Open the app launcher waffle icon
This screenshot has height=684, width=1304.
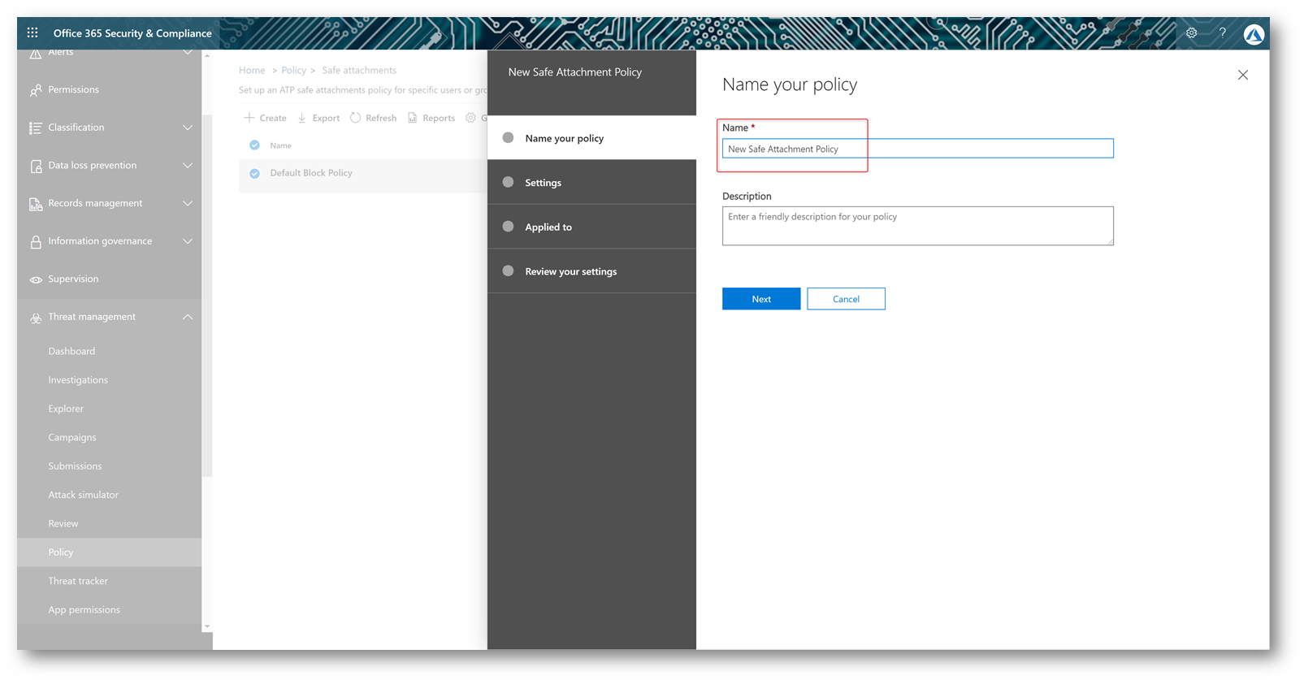[x=32, y=32]
